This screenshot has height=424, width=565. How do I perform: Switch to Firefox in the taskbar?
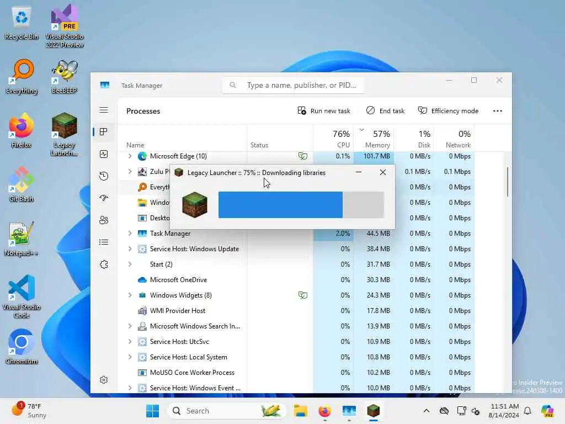(324, 411)
